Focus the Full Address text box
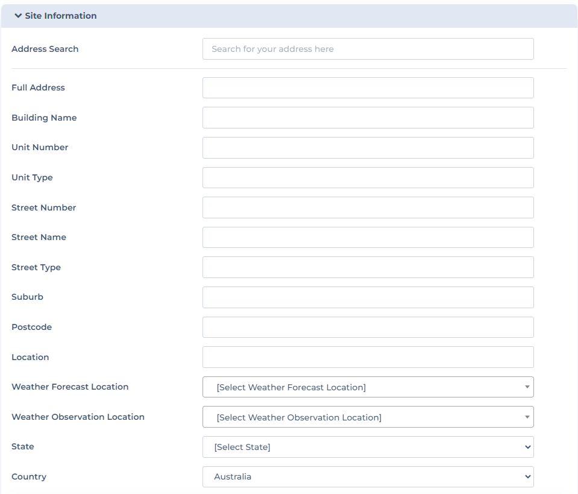Image resolution: width=578 pixels, height=494 pixels. 368,88
